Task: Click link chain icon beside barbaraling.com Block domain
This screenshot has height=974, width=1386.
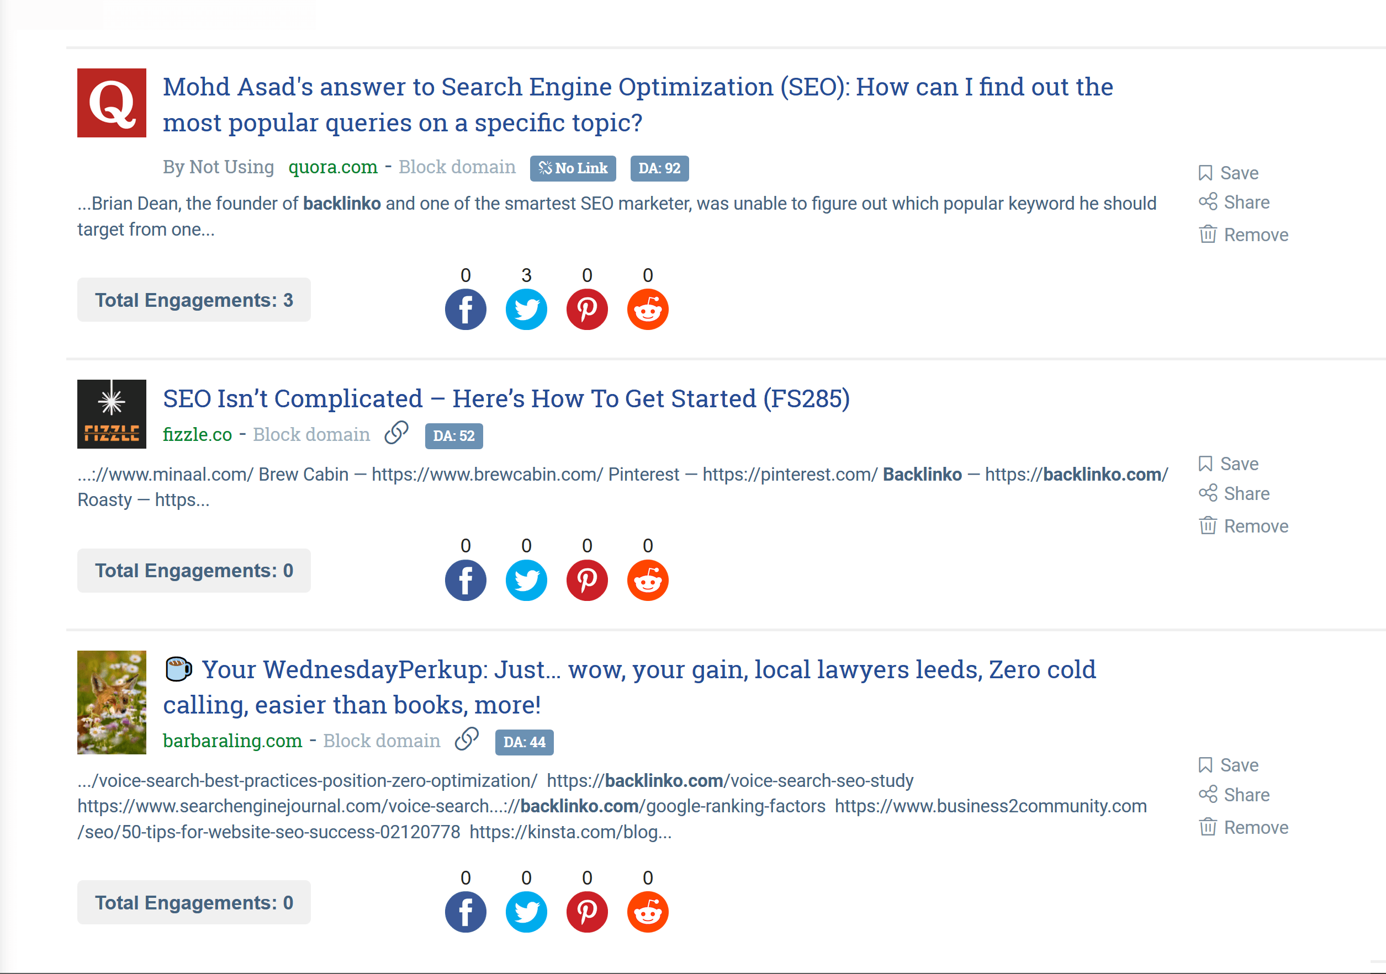Action: 467,739
